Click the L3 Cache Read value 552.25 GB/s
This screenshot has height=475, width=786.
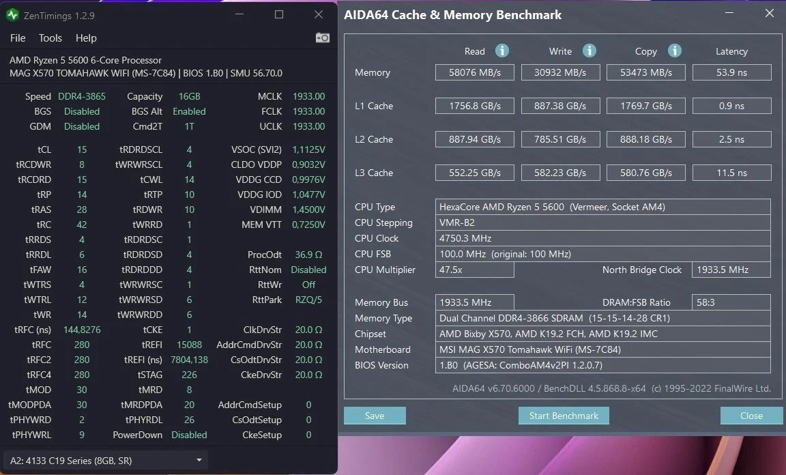tap(475, 173)
